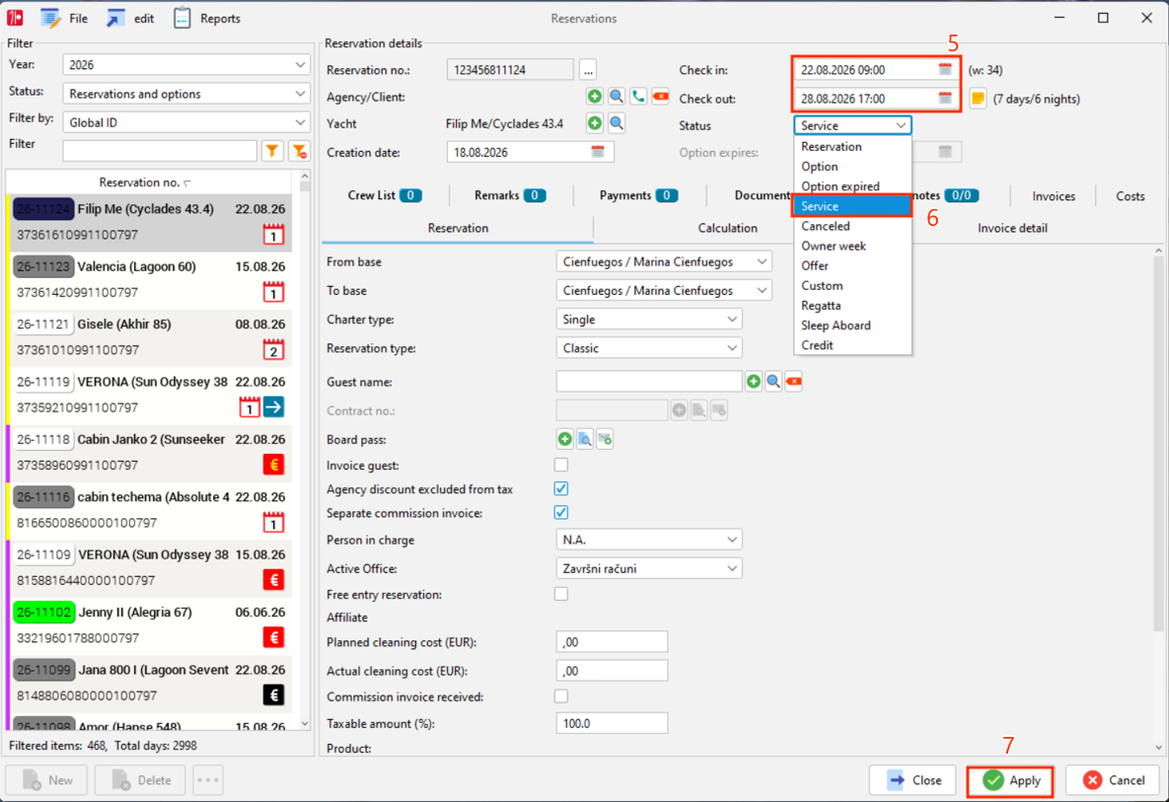
Task: Click New reservation button
Action: (47, 780)
